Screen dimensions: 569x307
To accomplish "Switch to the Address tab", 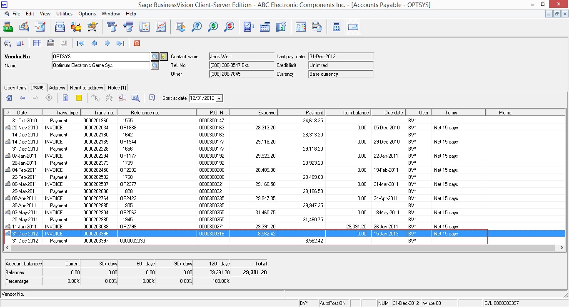I will pyautogui.click(x=57, y=88).
